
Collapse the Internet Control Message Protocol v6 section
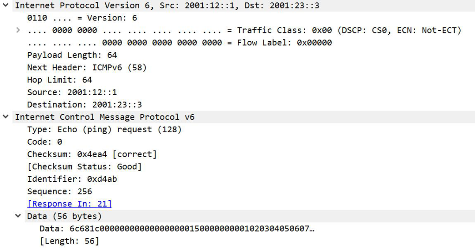tap(6, 117)
